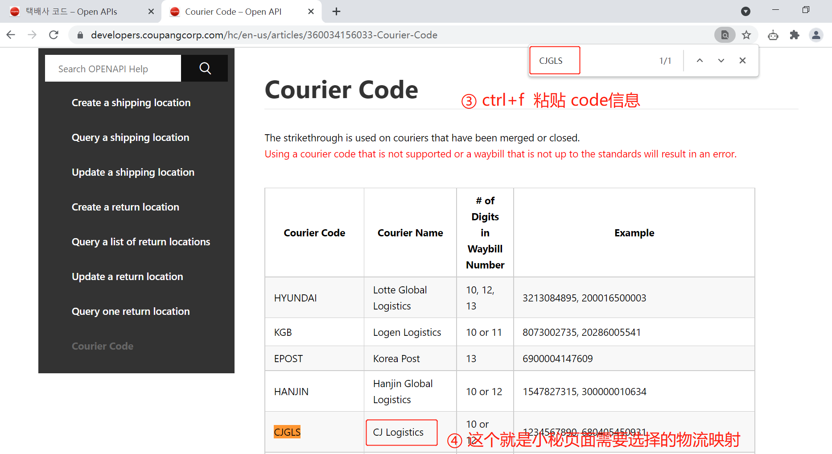Jump to next find result
Screen dimensions: 832x454
[721, 61]
